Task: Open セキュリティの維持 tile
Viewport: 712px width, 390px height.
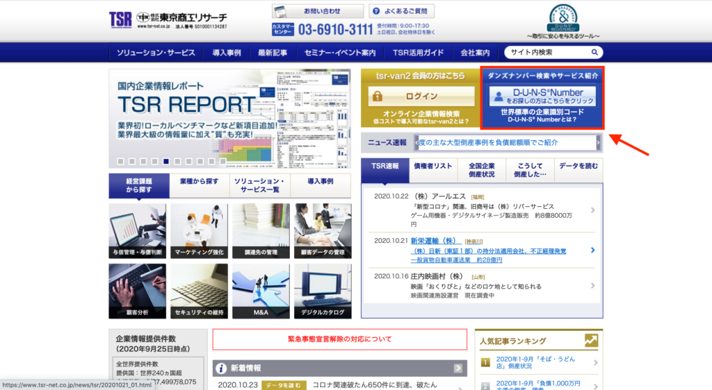Action: (x=199, y=291)
